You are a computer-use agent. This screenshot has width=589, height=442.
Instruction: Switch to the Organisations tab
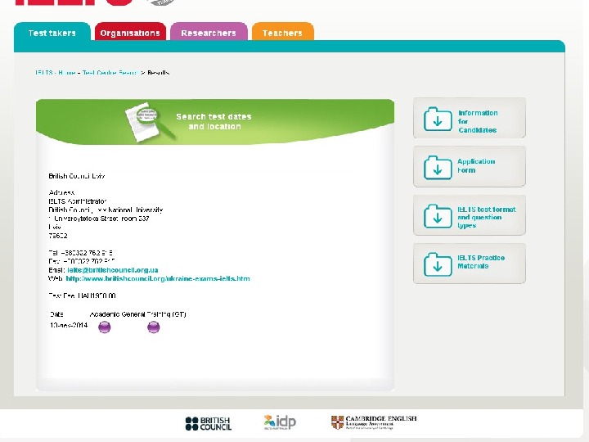130,32
